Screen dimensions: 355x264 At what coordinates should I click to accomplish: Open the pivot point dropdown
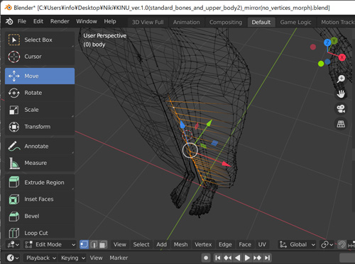pyautogui.click(x=327, y=245)
